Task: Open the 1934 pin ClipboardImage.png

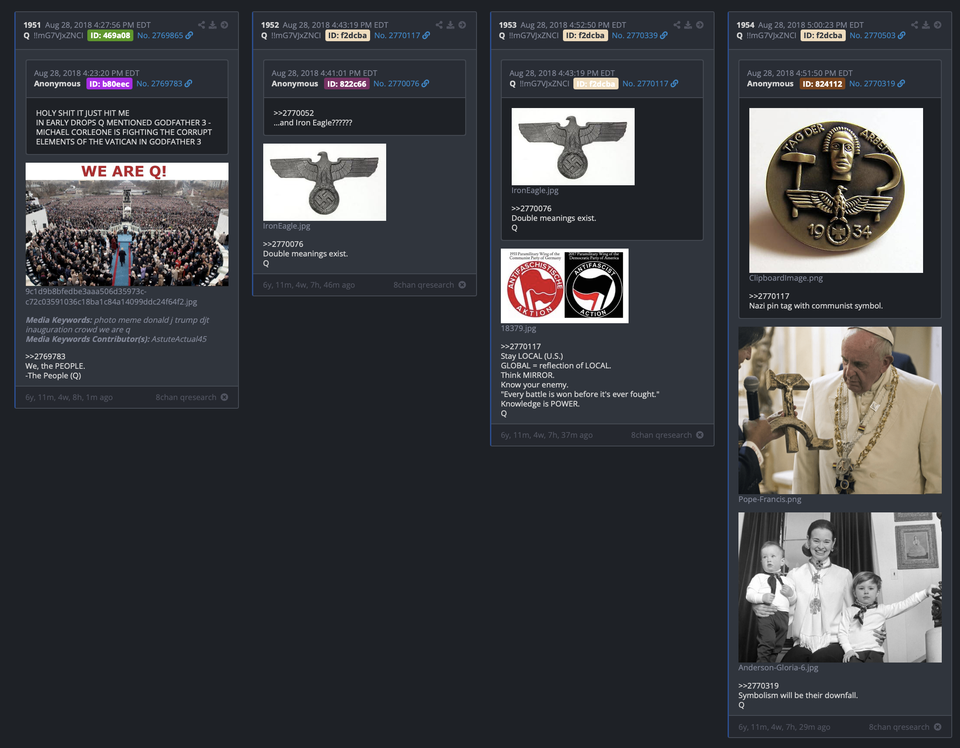Action: tap(836, 190)
